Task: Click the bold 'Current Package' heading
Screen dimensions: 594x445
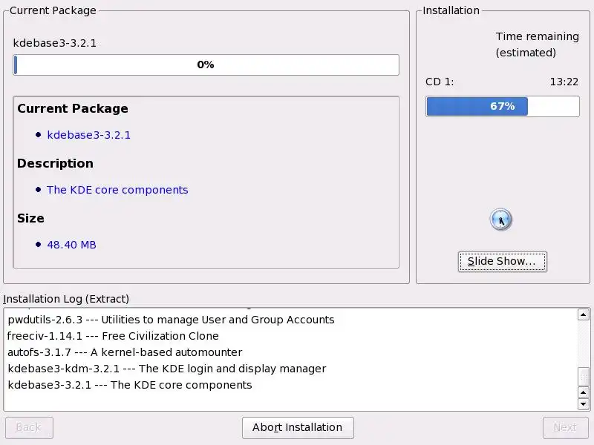Action: (73, 108)
